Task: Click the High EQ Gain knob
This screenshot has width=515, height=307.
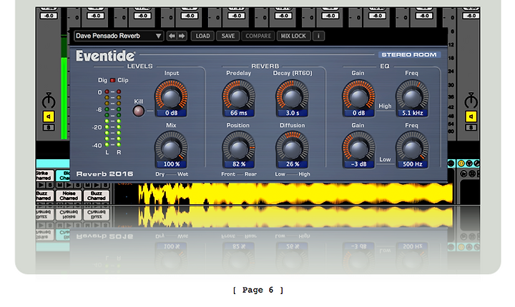Action: click(358, 96)
